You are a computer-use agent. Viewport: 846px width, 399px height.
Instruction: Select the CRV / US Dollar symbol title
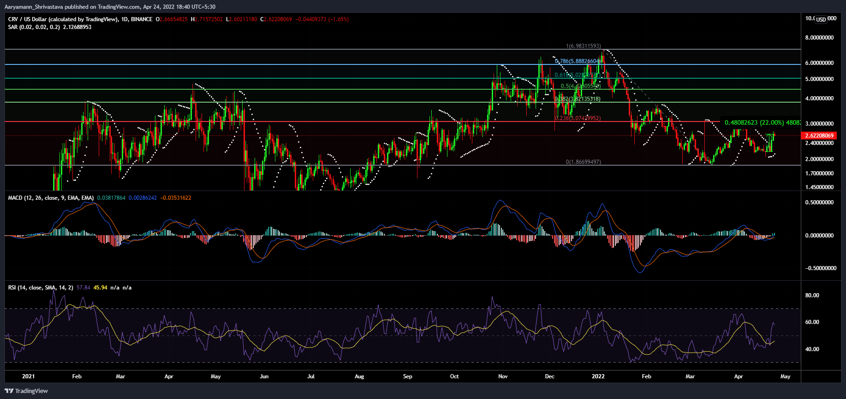(63, 19)
